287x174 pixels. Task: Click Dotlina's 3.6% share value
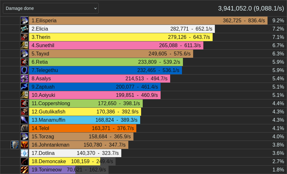(x=278, y=153)
